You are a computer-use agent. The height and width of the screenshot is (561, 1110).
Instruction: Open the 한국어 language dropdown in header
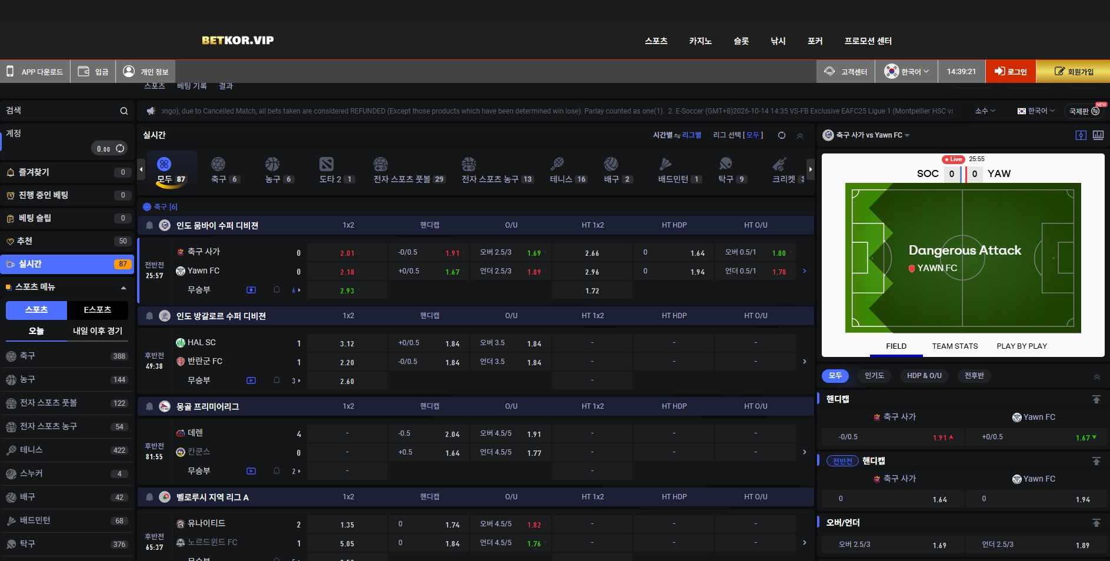click(x=907, y=72)
